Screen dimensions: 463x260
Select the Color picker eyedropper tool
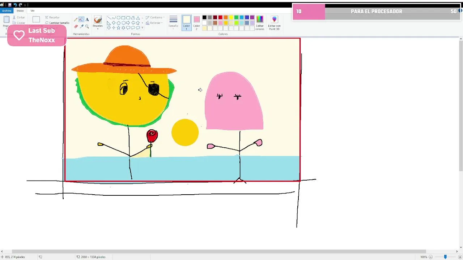(x=81, y=26)
